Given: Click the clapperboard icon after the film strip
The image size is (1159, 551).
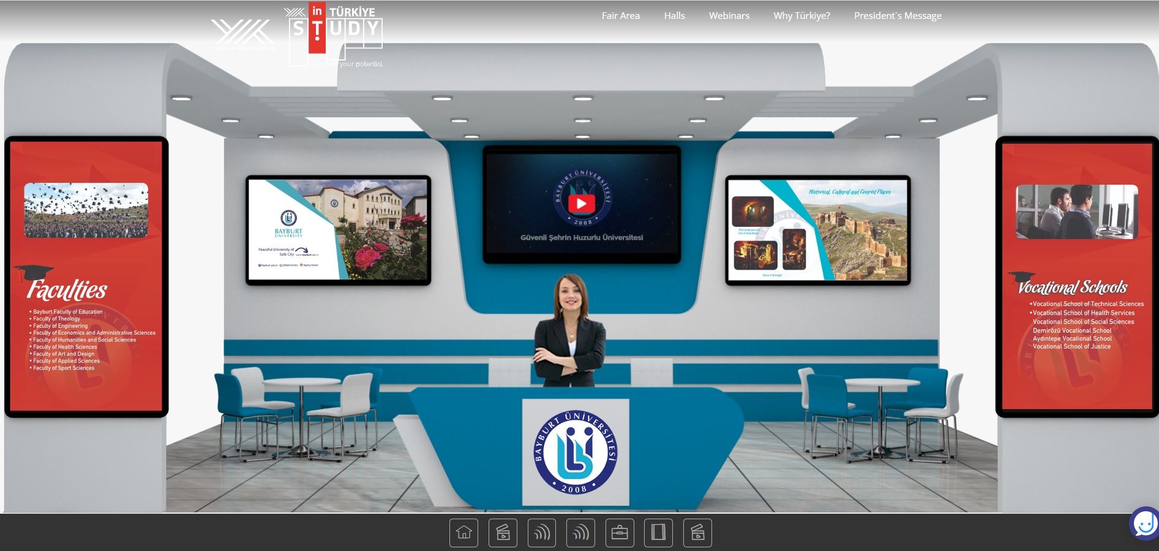Looking at the screenshot, I should [x=697, y=533].
